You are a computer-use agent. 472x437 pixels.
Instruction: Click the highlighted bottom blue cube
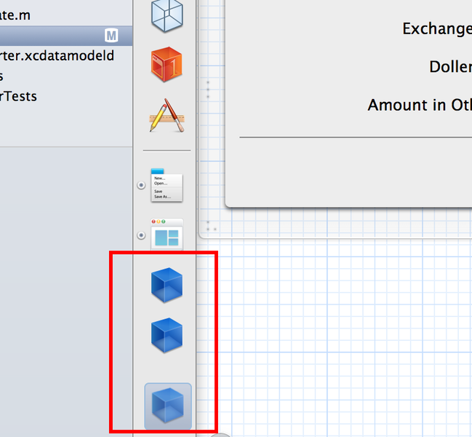pyautogui.click(x=167, y=405)
